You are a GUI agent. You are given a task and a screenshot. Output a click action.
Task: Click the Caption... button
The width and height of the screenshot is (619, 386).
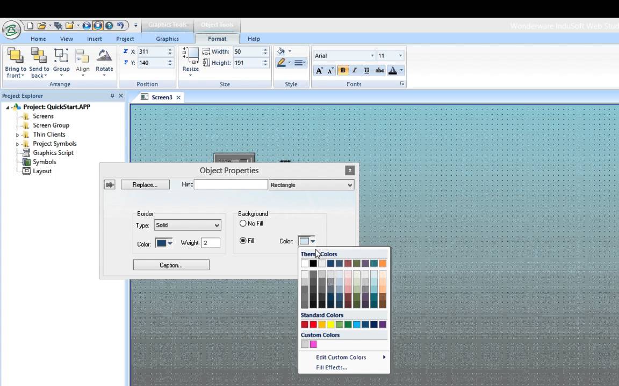click(171, 265)
